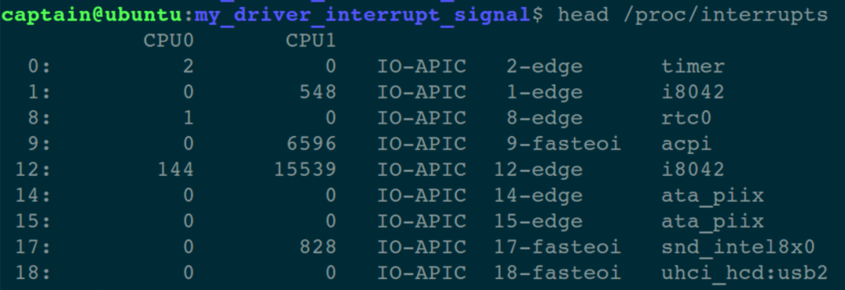
Task: Click the 548 interrupt count value
Action: tap(318, 92)
